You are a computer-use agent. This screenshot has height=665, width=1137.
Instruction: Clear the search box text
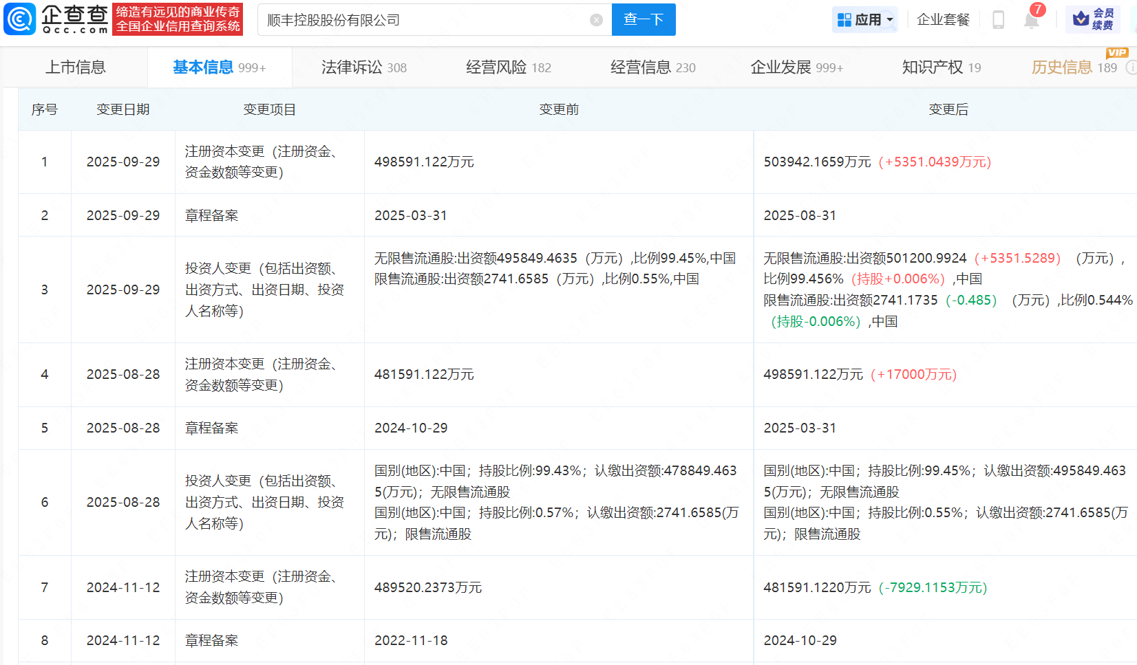tap(596, 20)
